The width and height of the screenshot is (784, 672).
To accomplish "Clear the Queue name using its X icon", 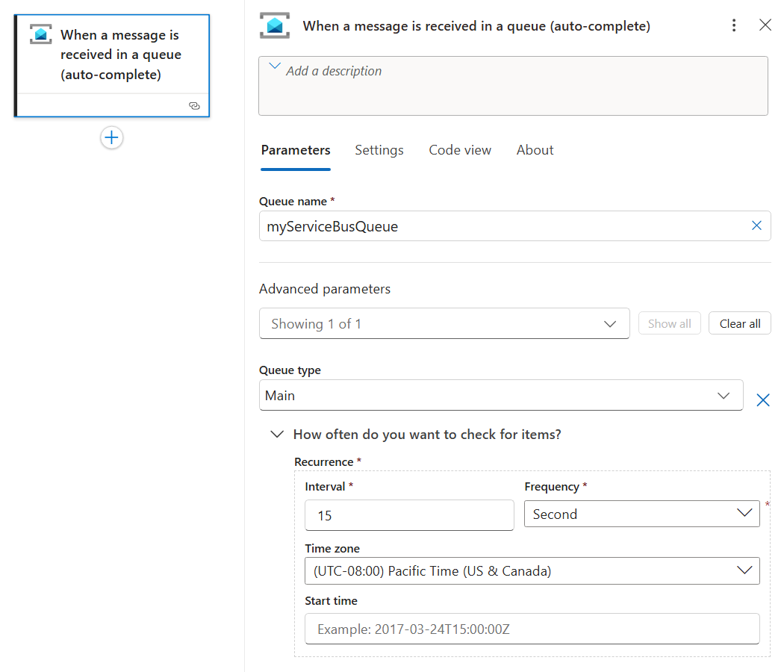I will [x=756, y=225].
